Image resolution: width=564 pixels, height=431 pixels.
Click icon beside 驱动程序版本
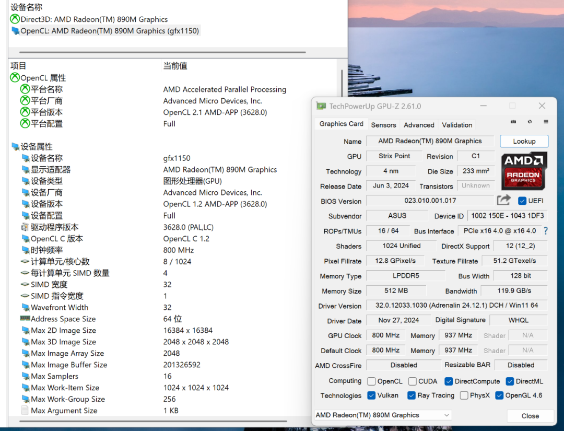[x=25, y=227]
